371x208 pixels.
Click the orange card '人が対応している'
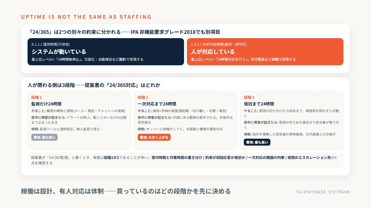[265, 52]
